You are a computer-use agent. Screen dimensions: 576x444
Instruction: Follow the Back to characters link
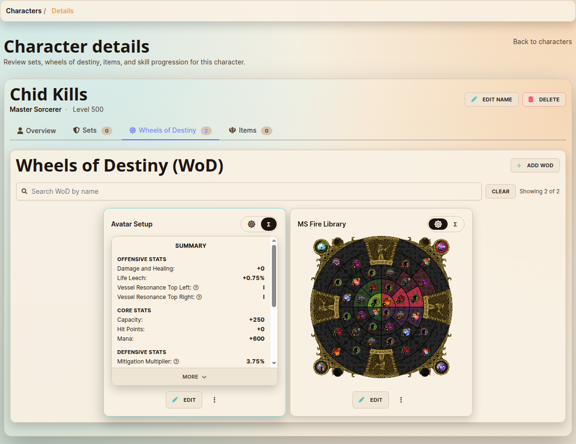pyautogui.click(x=542, y=42)
